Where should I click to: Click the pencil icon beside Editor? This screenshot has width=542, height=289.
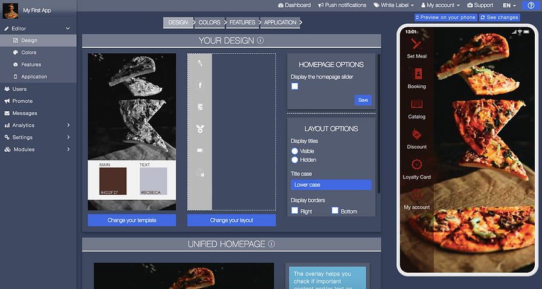coord(7,28)
